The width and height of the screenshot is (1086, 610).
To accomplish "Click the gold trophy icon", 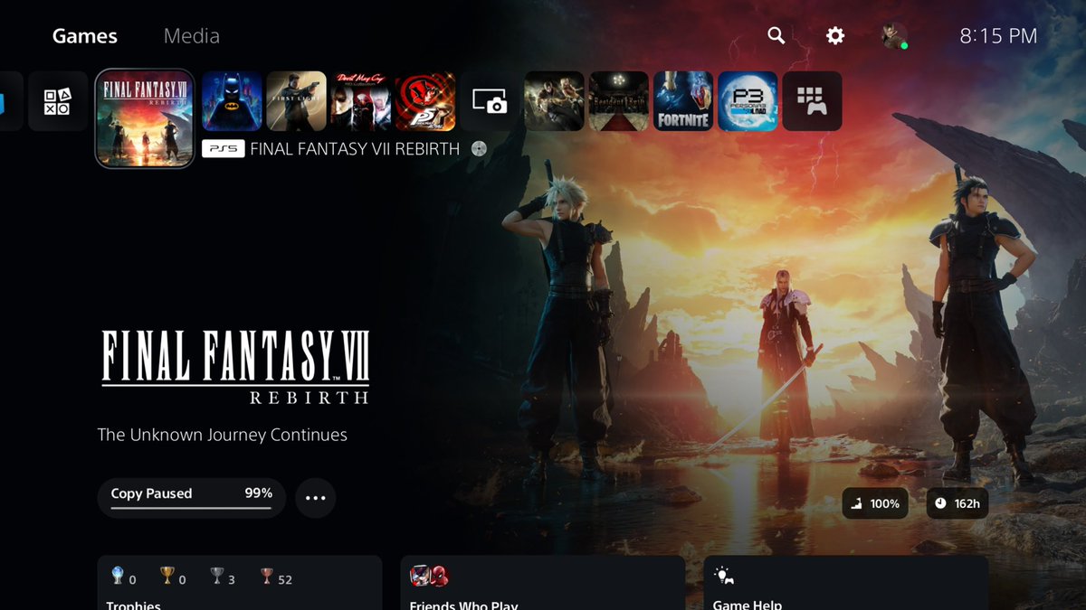I will [167, 576].
